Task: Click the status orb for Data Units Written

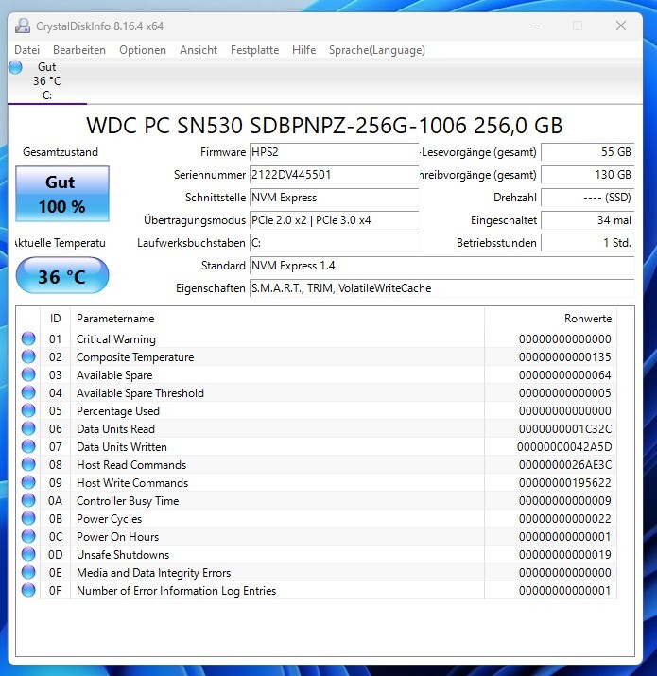Action: click(x=28, y=446)
